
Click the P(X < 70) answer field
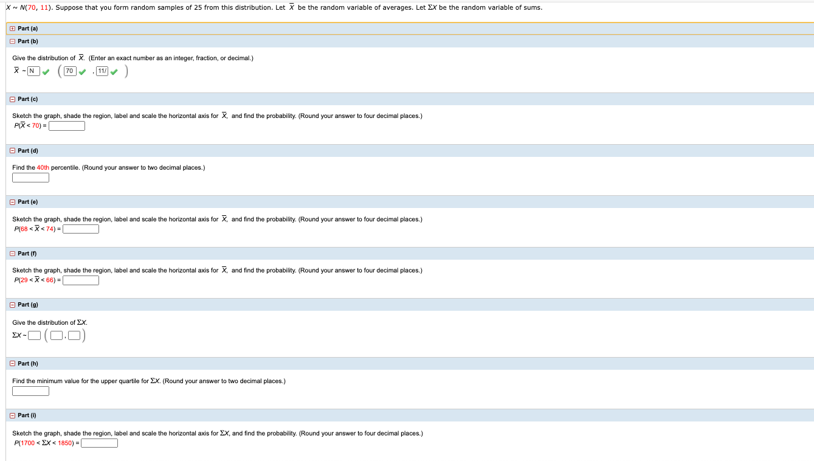(67, 126)
